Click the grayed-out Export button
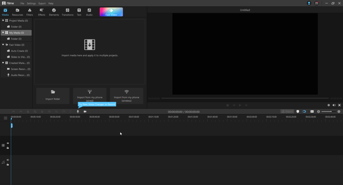Viewport: 343px width, 185px height. click(x=287, y=111)
